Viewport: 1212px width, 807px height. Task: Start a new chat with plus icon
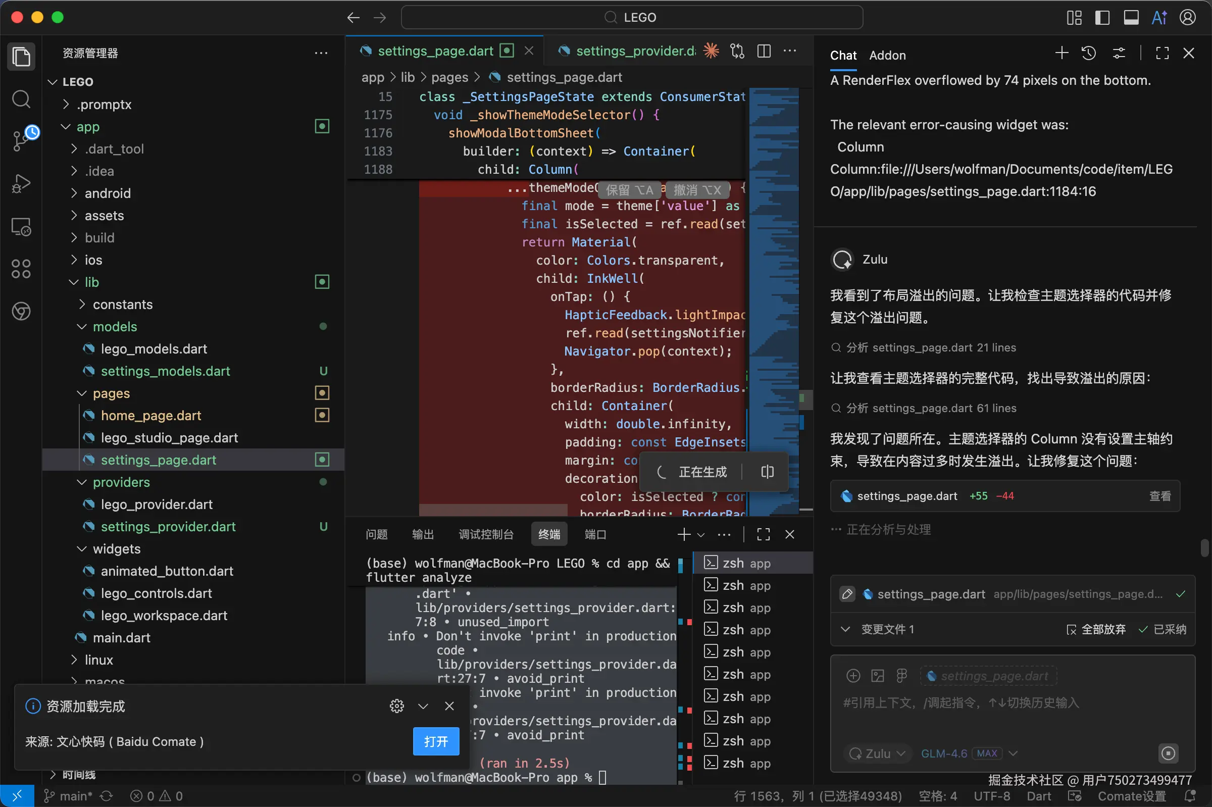tap(1062, 54)
